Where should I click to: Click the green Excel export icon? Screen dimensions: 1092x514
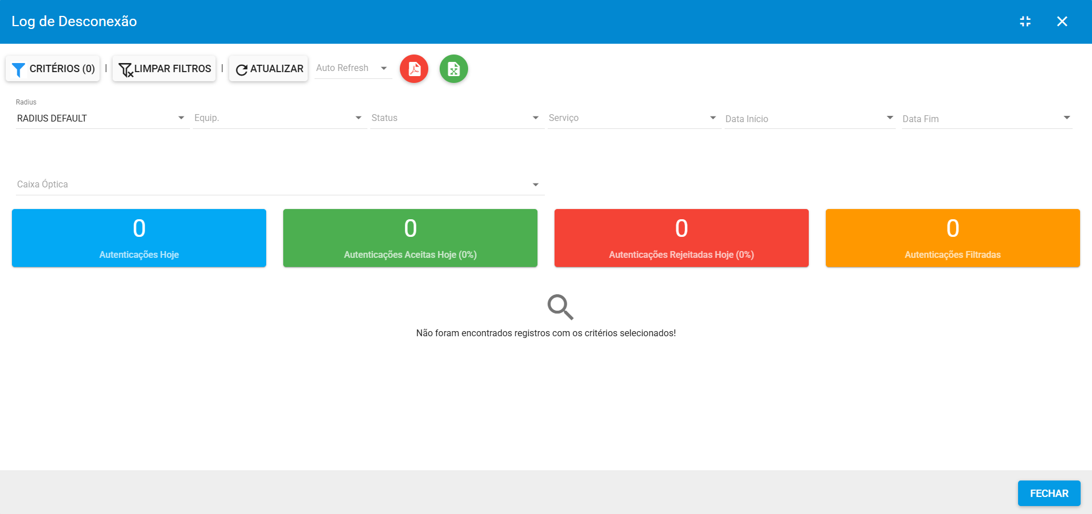coord(453,69)
